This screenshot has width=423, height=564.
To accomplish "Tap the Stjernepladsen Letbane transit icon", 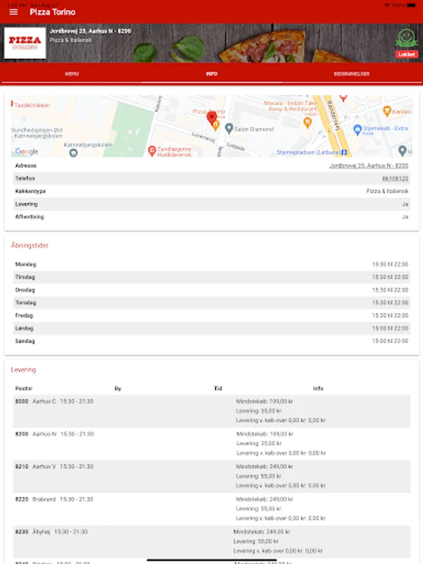I will pyautogui.click(x=344, y=152).
